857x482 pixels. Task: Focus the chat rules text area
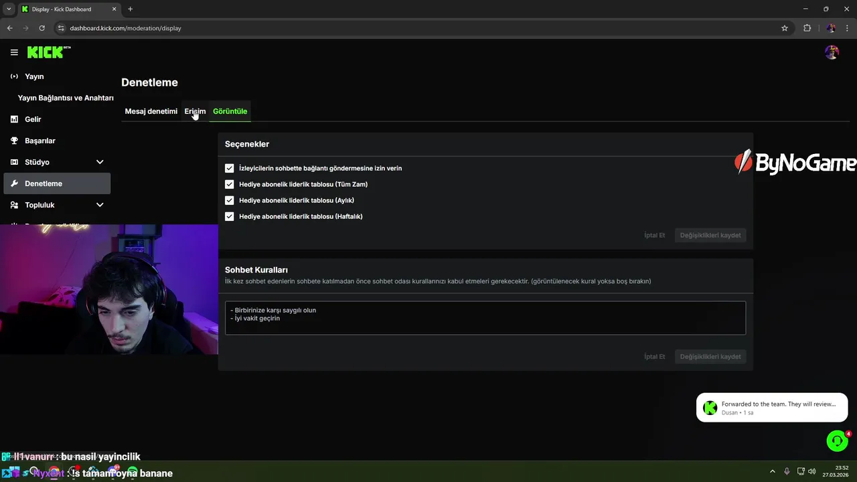pos(485,318)
